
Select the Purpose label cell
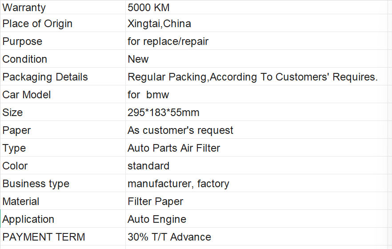[x=63, y=41]
